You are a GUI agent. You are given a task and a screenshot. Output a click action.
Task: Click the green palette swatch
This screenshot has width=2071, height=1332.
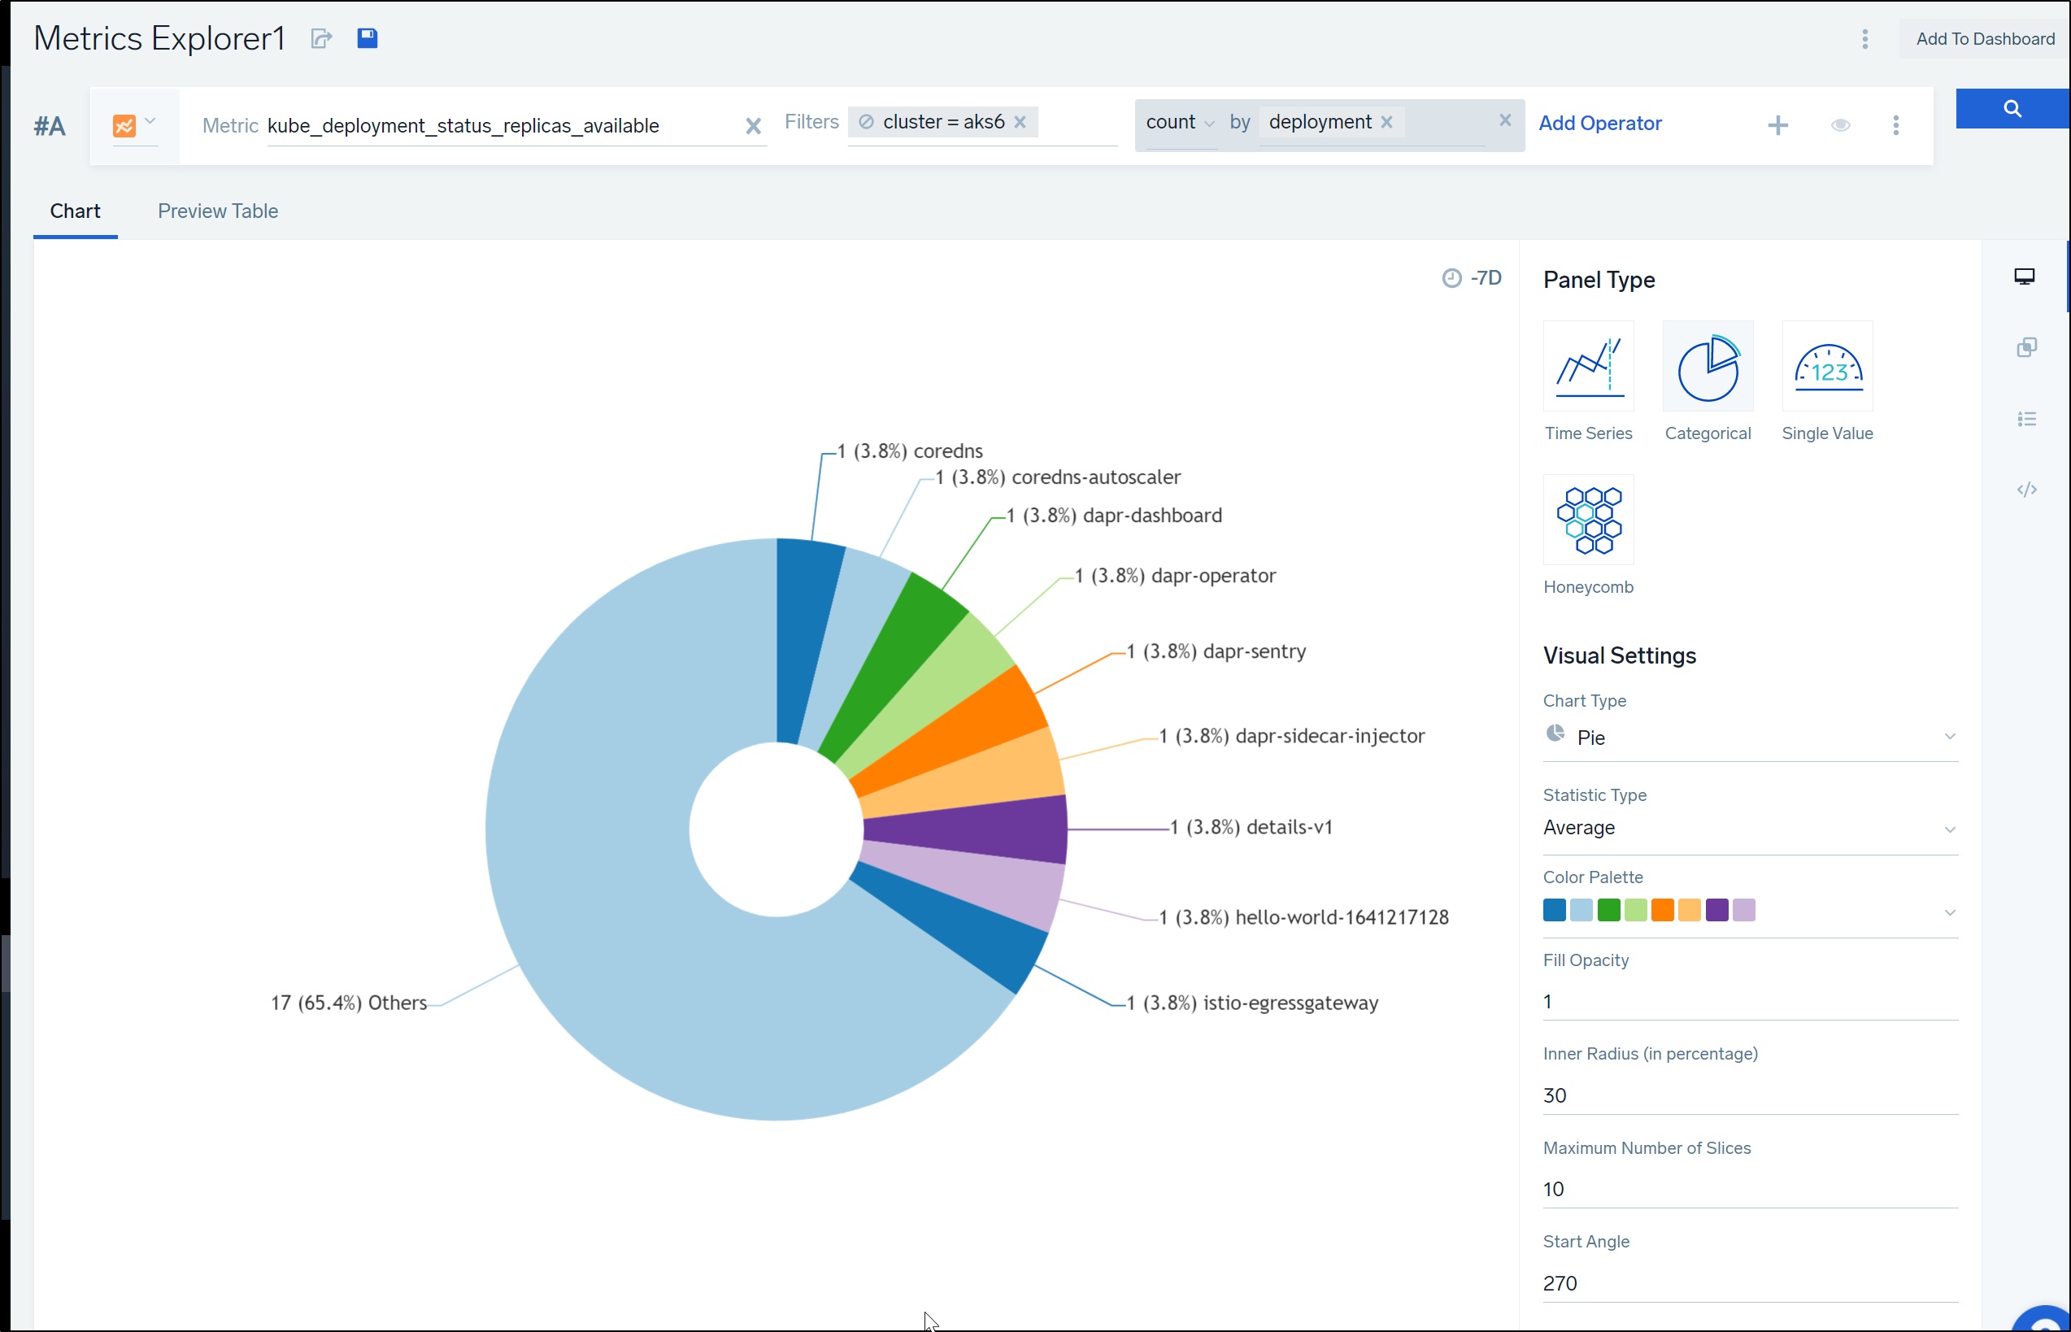[1608, 910]
